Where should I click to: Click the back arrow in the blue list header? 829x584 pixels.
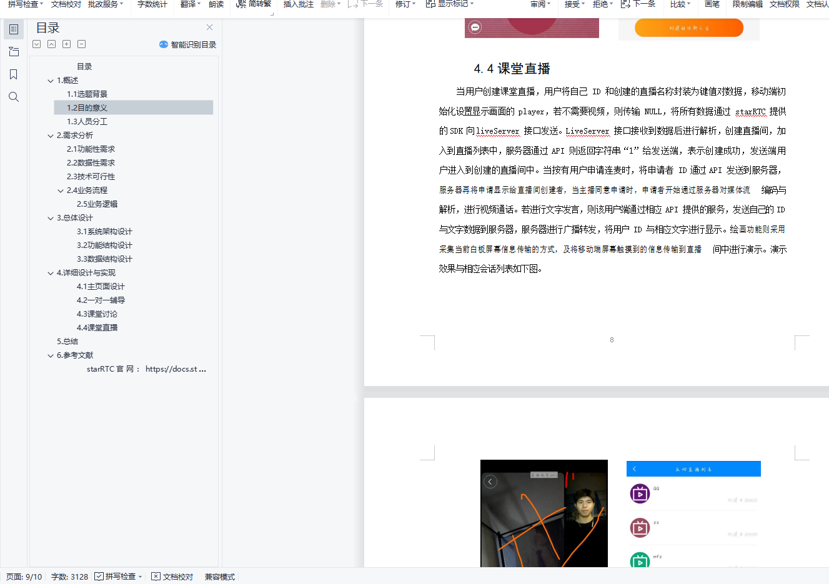634,468
